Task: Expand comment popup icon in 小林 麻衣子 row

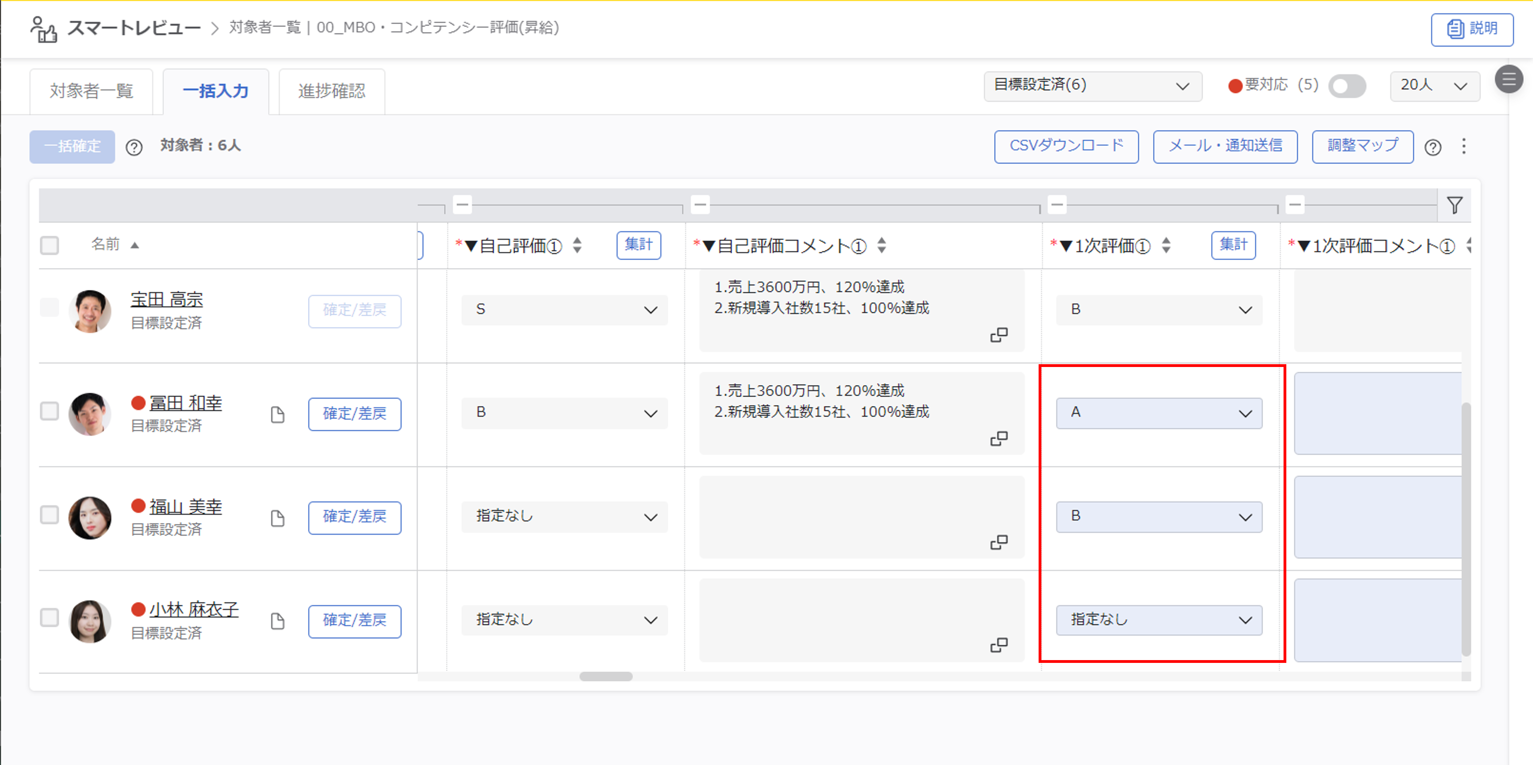Action: [999, 645]
